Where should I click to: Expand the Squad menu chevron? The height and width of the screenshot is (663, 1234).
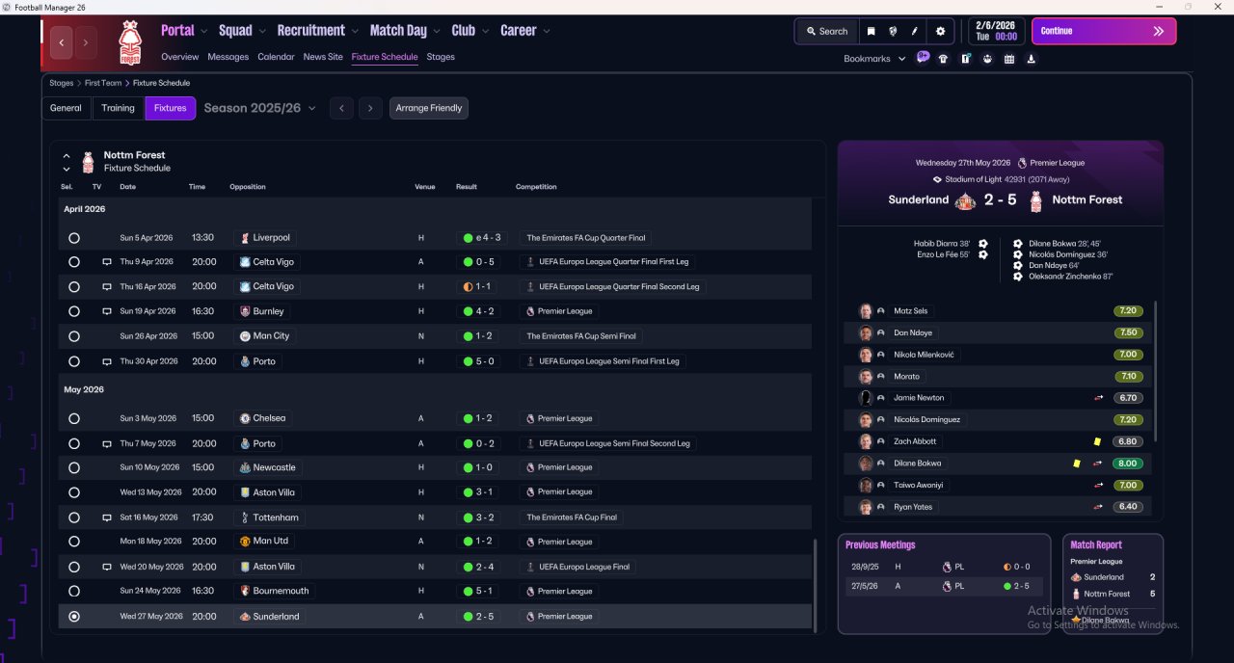pos(262,31)
